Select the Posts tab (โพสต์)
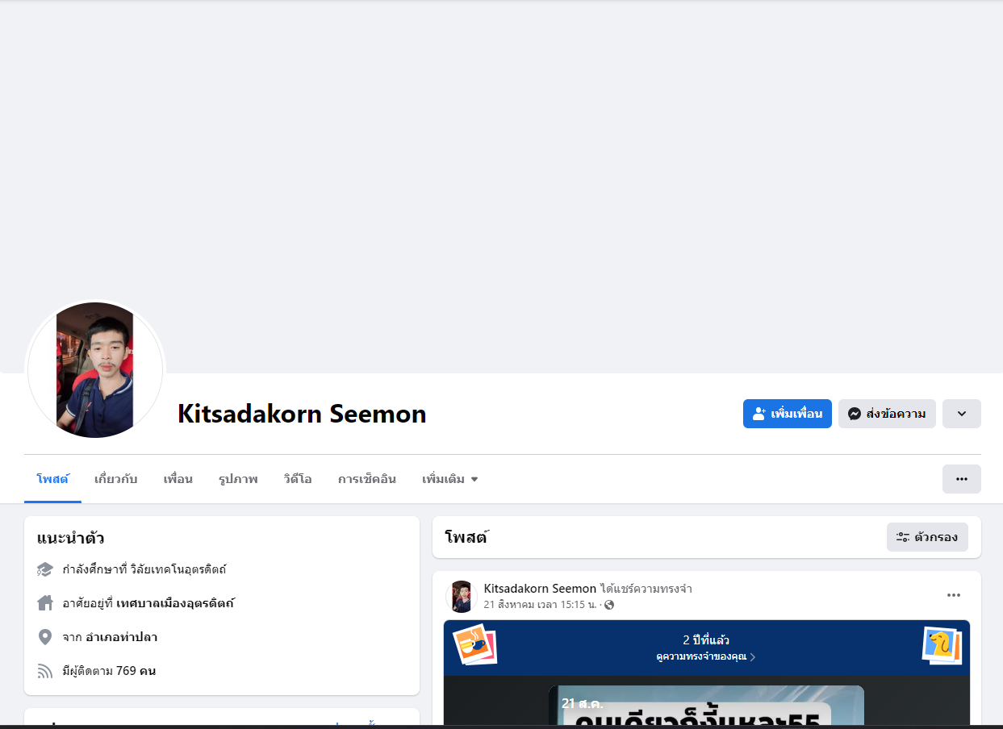Viewport: 1003px width, 729px height. tap(52, 479)
